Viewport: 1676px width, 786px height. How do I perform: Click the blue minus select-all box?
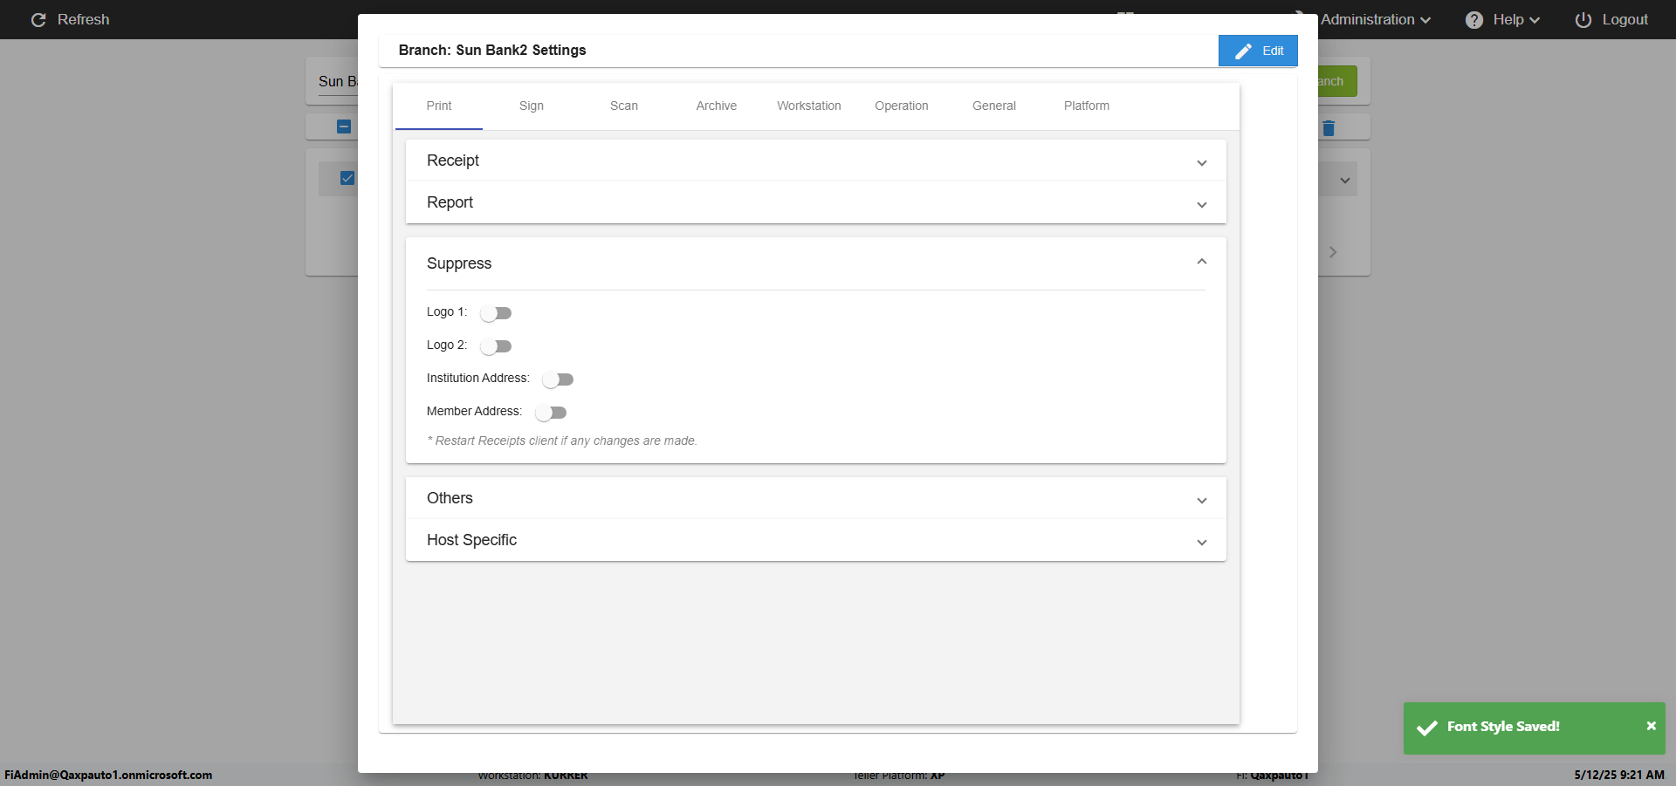click(x=344, y=126)
